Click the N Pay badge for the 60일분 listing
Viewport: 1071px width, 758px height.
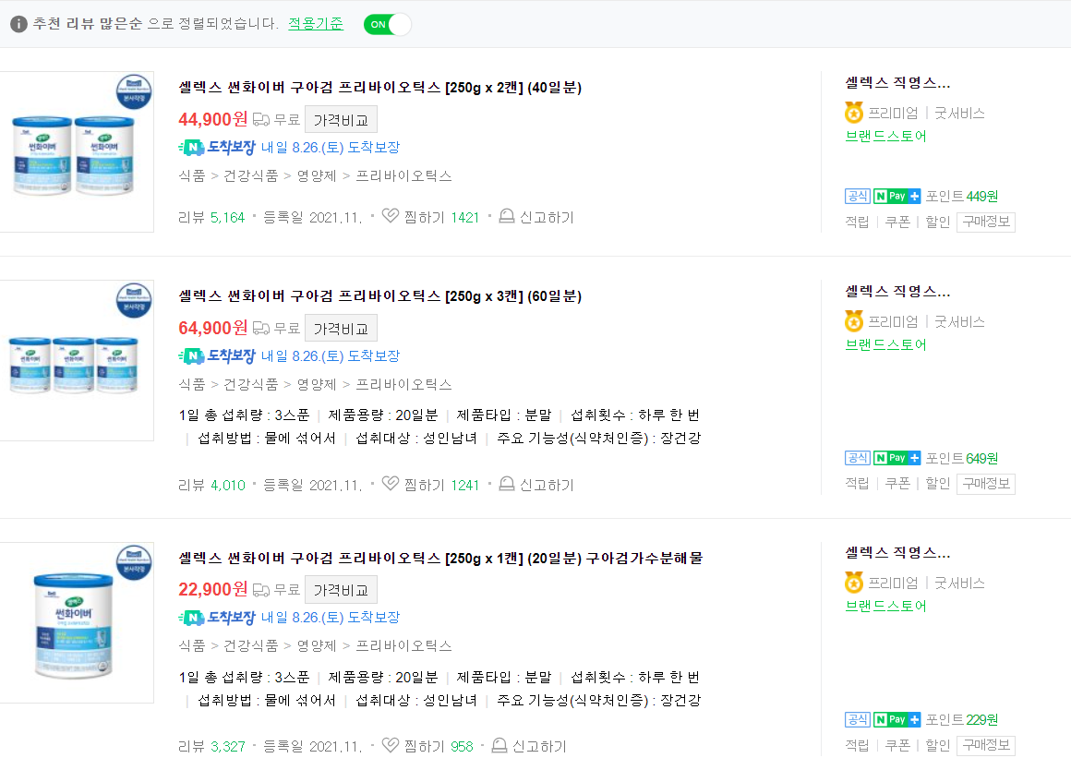click(897, 457)
